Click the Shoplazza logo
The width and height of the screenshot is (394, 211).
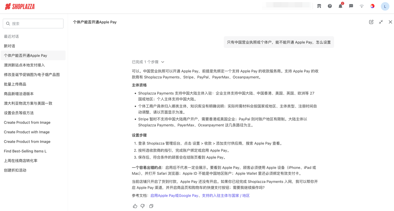coord(20,6)
